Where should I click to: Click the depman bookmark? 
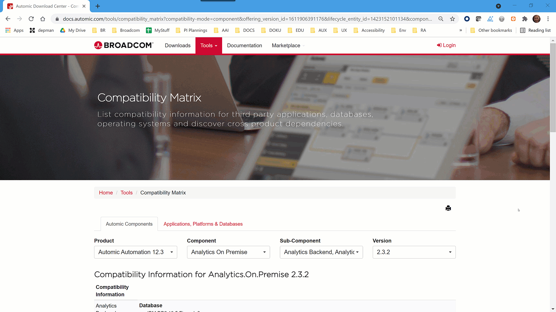pyautogui.click(x=41, y=30)
